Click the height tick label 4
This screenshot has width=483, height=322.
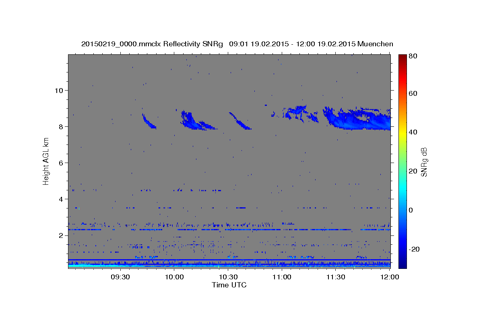(62, 199)
